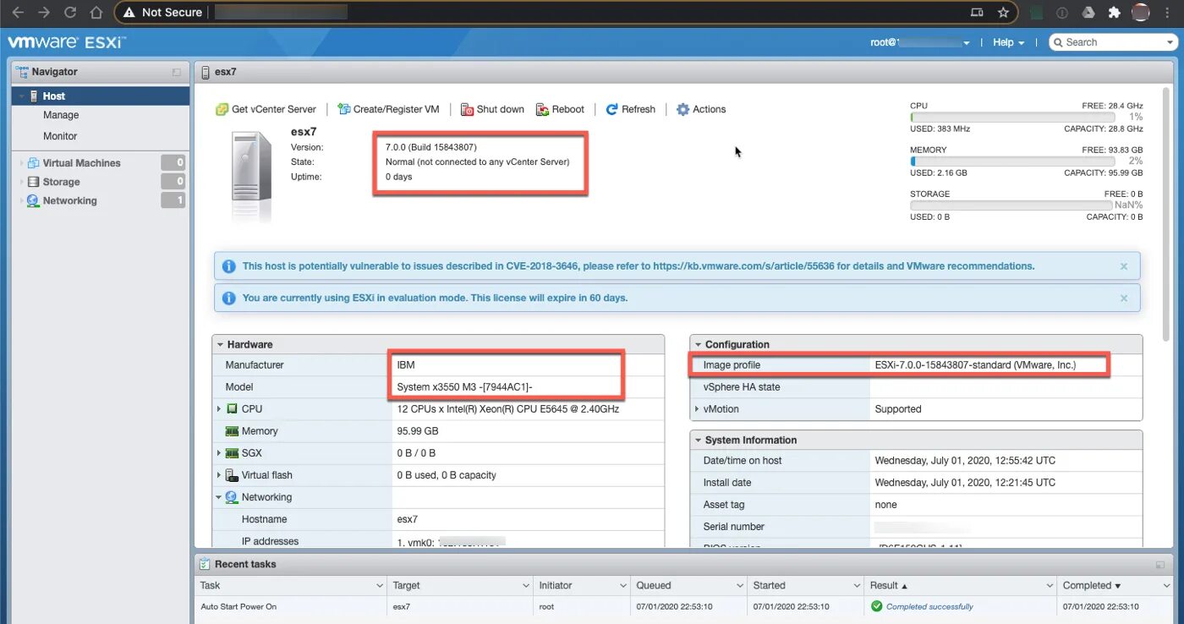Viewport: 1184px width, 624px height.
Task: Collapse the Networking hardware row
Action: (x=219, y=497)
